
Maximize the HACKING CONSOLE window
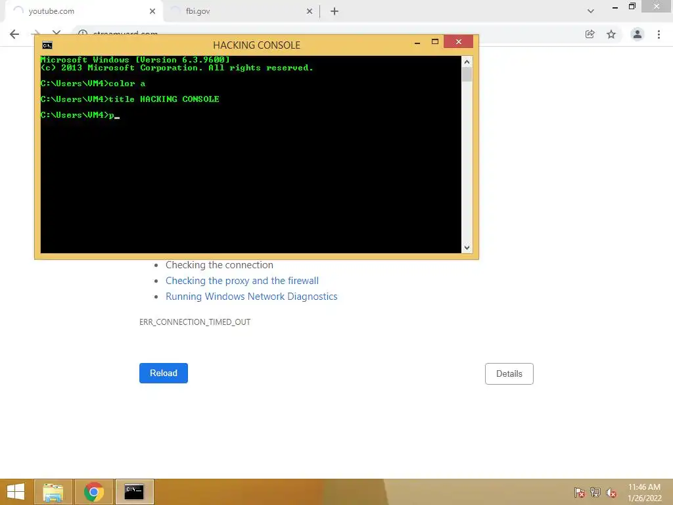click(x=435, y=41)
